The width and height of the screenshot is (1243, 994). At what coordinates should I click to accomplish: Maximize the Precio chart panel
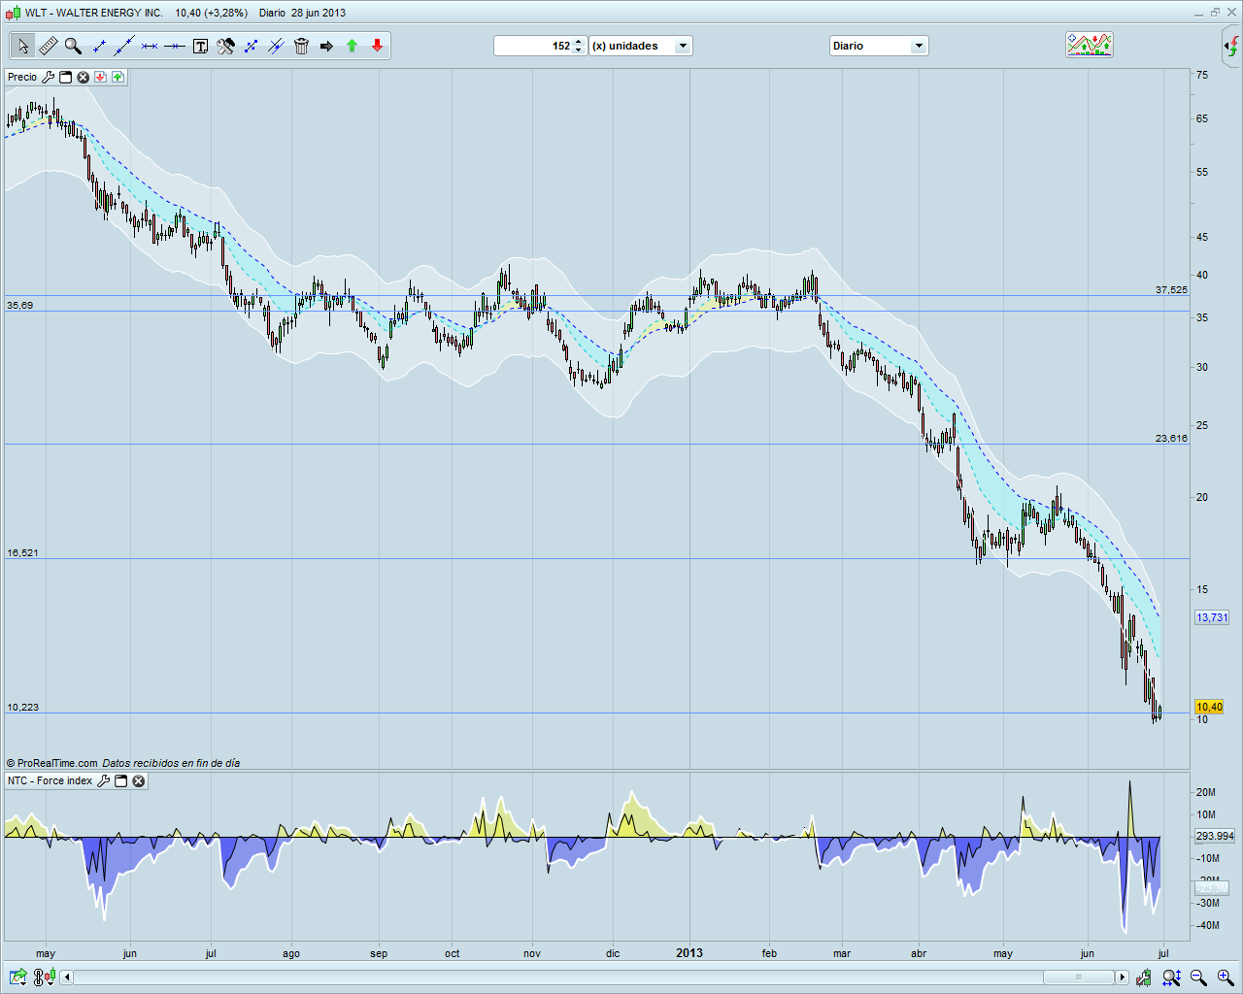(x=65, y=77)
